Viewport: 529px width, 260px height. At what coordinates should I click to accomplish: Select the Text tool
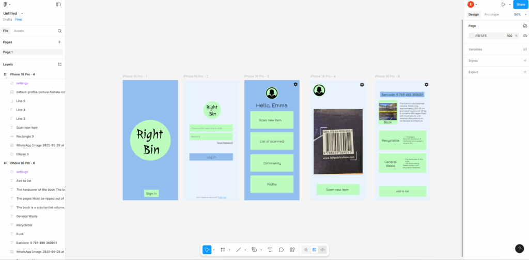pos(270,250)
